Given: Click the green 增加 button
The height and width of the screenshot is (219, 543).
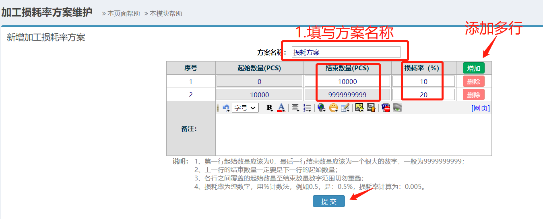Looking at the screenshot, I should tap(474, 68).
